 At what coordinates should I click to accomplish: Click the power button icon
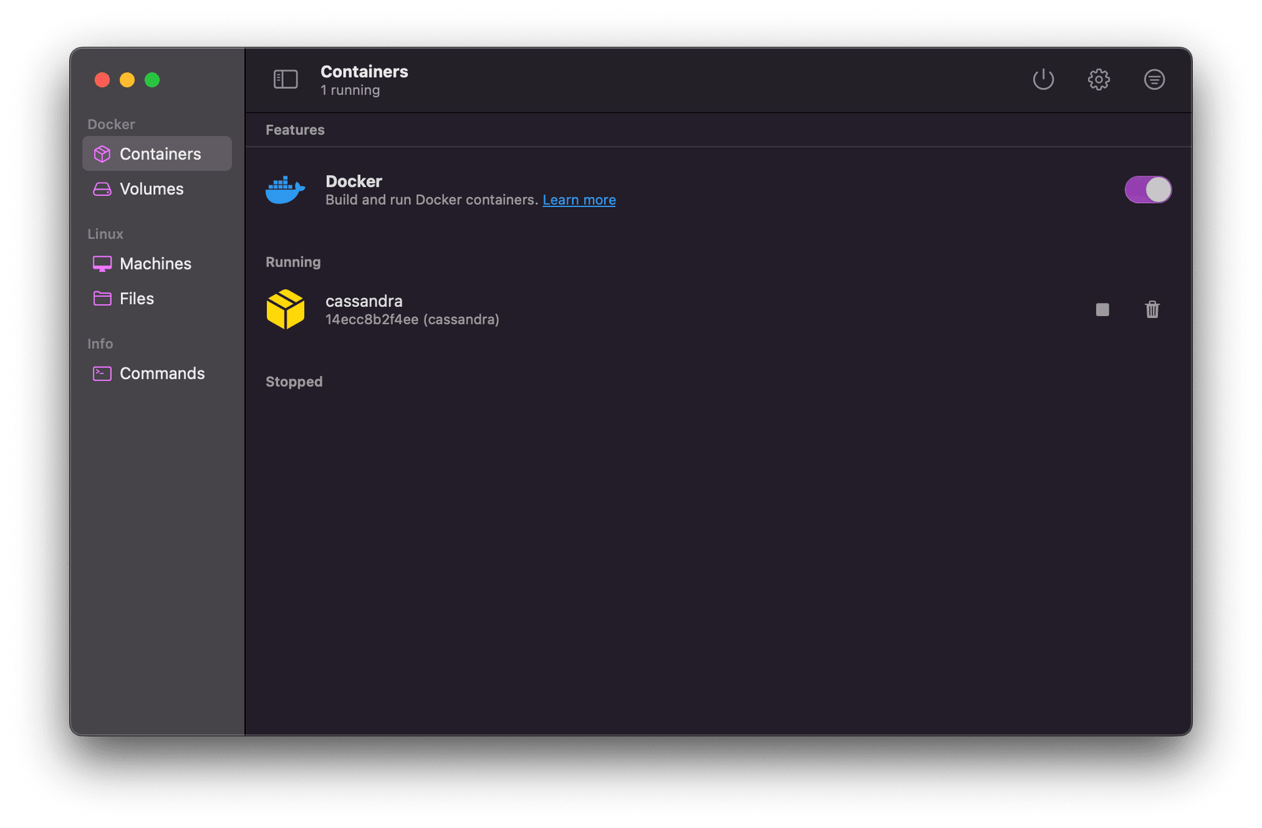[x=1043, y=80]
